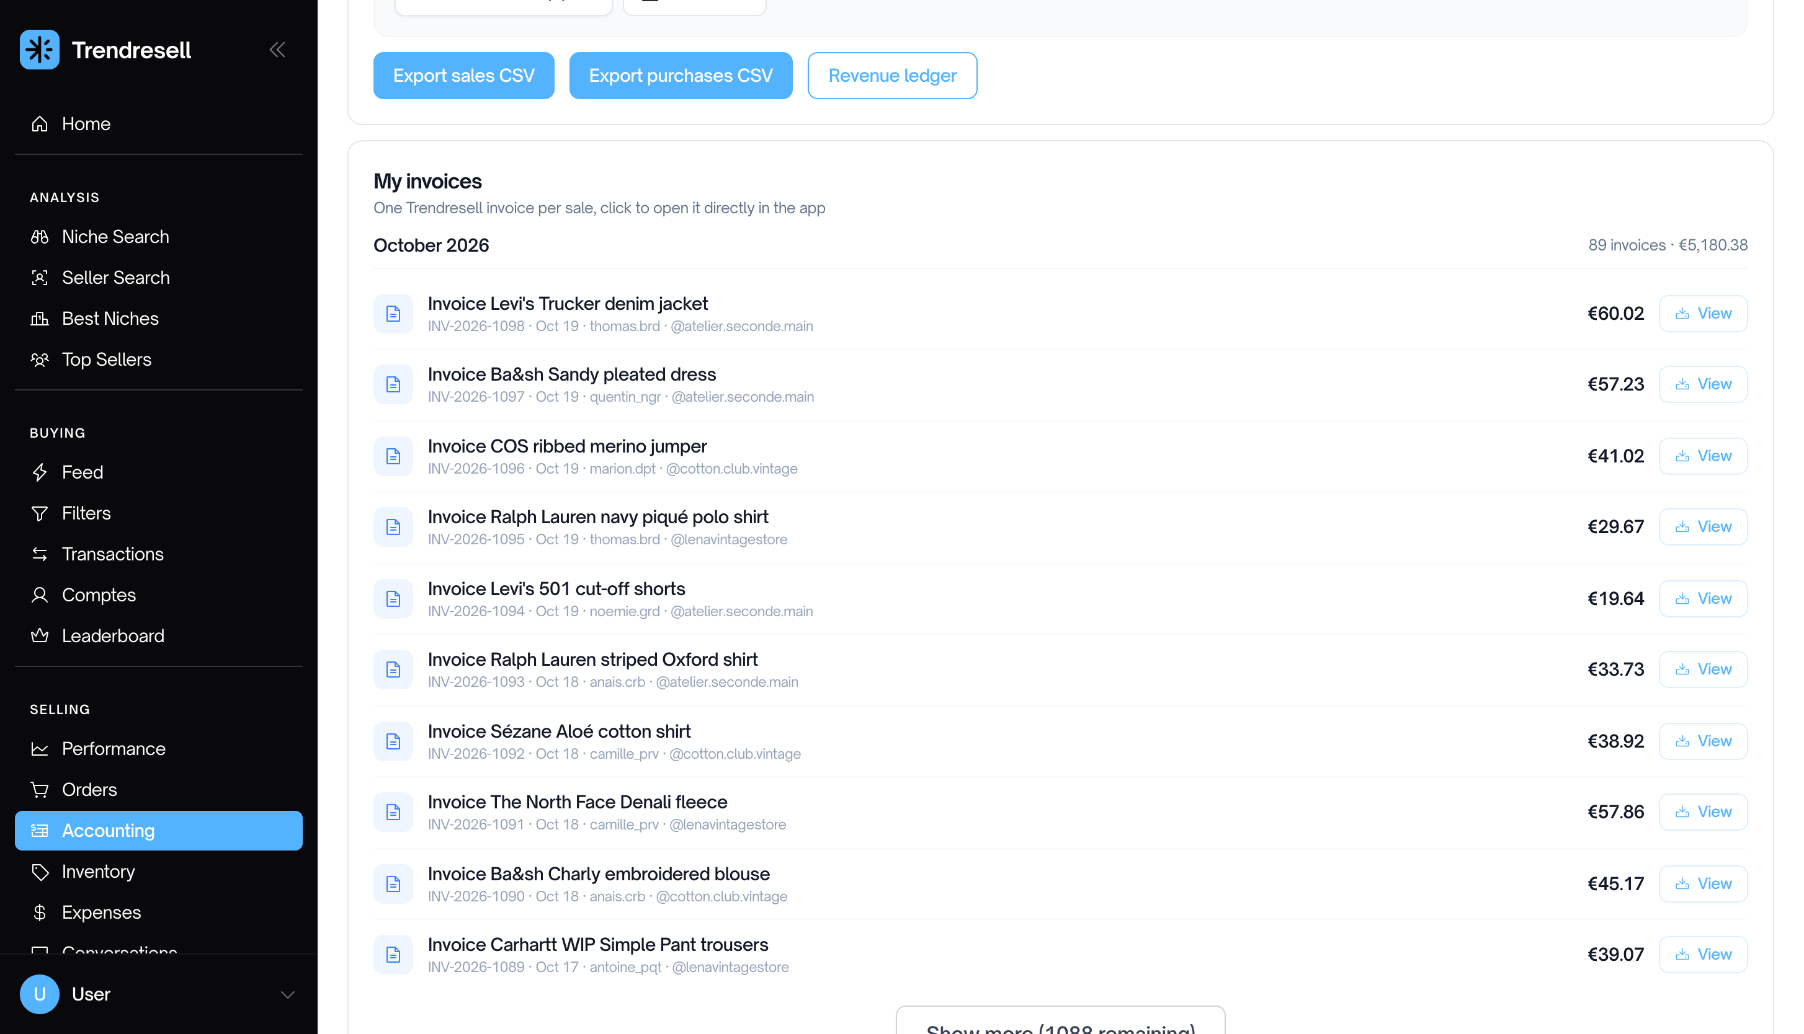
Task: Open 'Invoice Sézane Aloé cotton shirt' title
Action: (559, 731)
